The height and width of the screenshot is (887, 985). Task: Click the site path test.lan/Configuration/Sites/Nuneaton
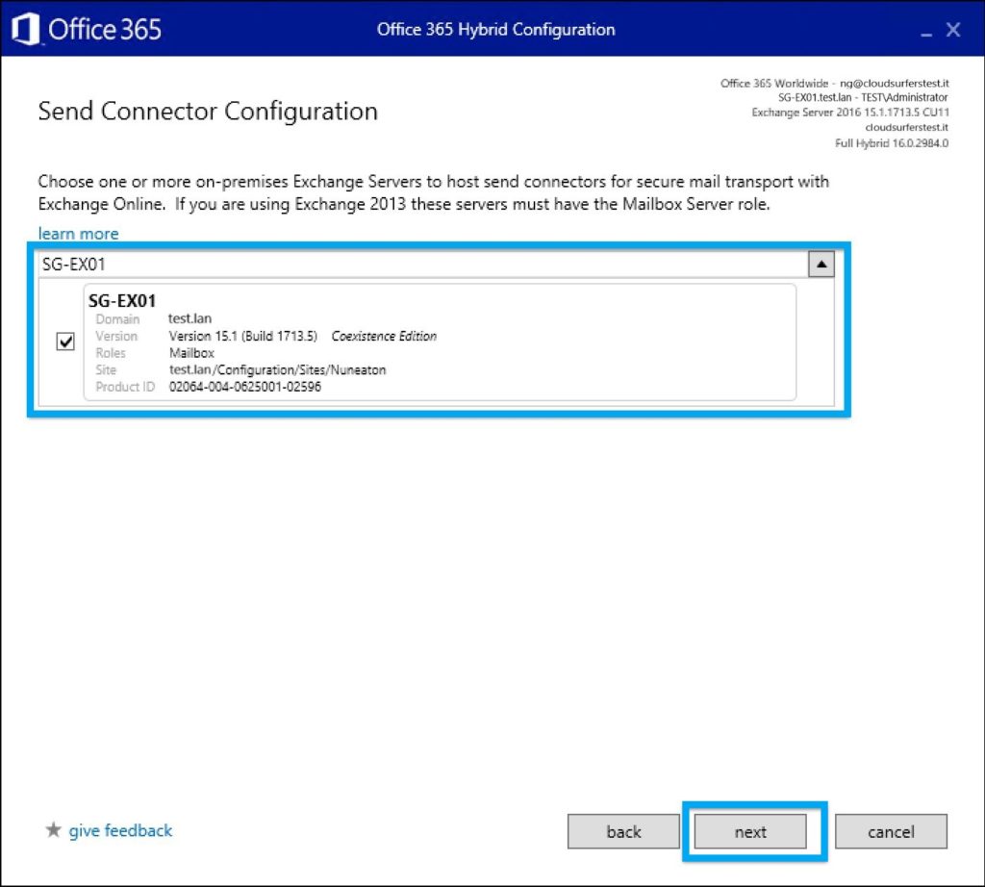[x=277, y=370]
